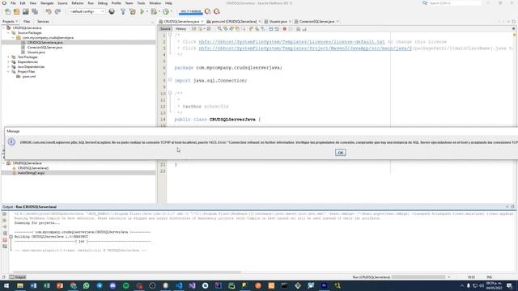Select Usuario.java in project tree
The width and height of the screenshot is (518, 291).
pos(36,52)
